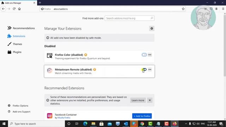This screenshot has width=226, height=127.
Task: Open Firefox Options
Action: point(18,105)
